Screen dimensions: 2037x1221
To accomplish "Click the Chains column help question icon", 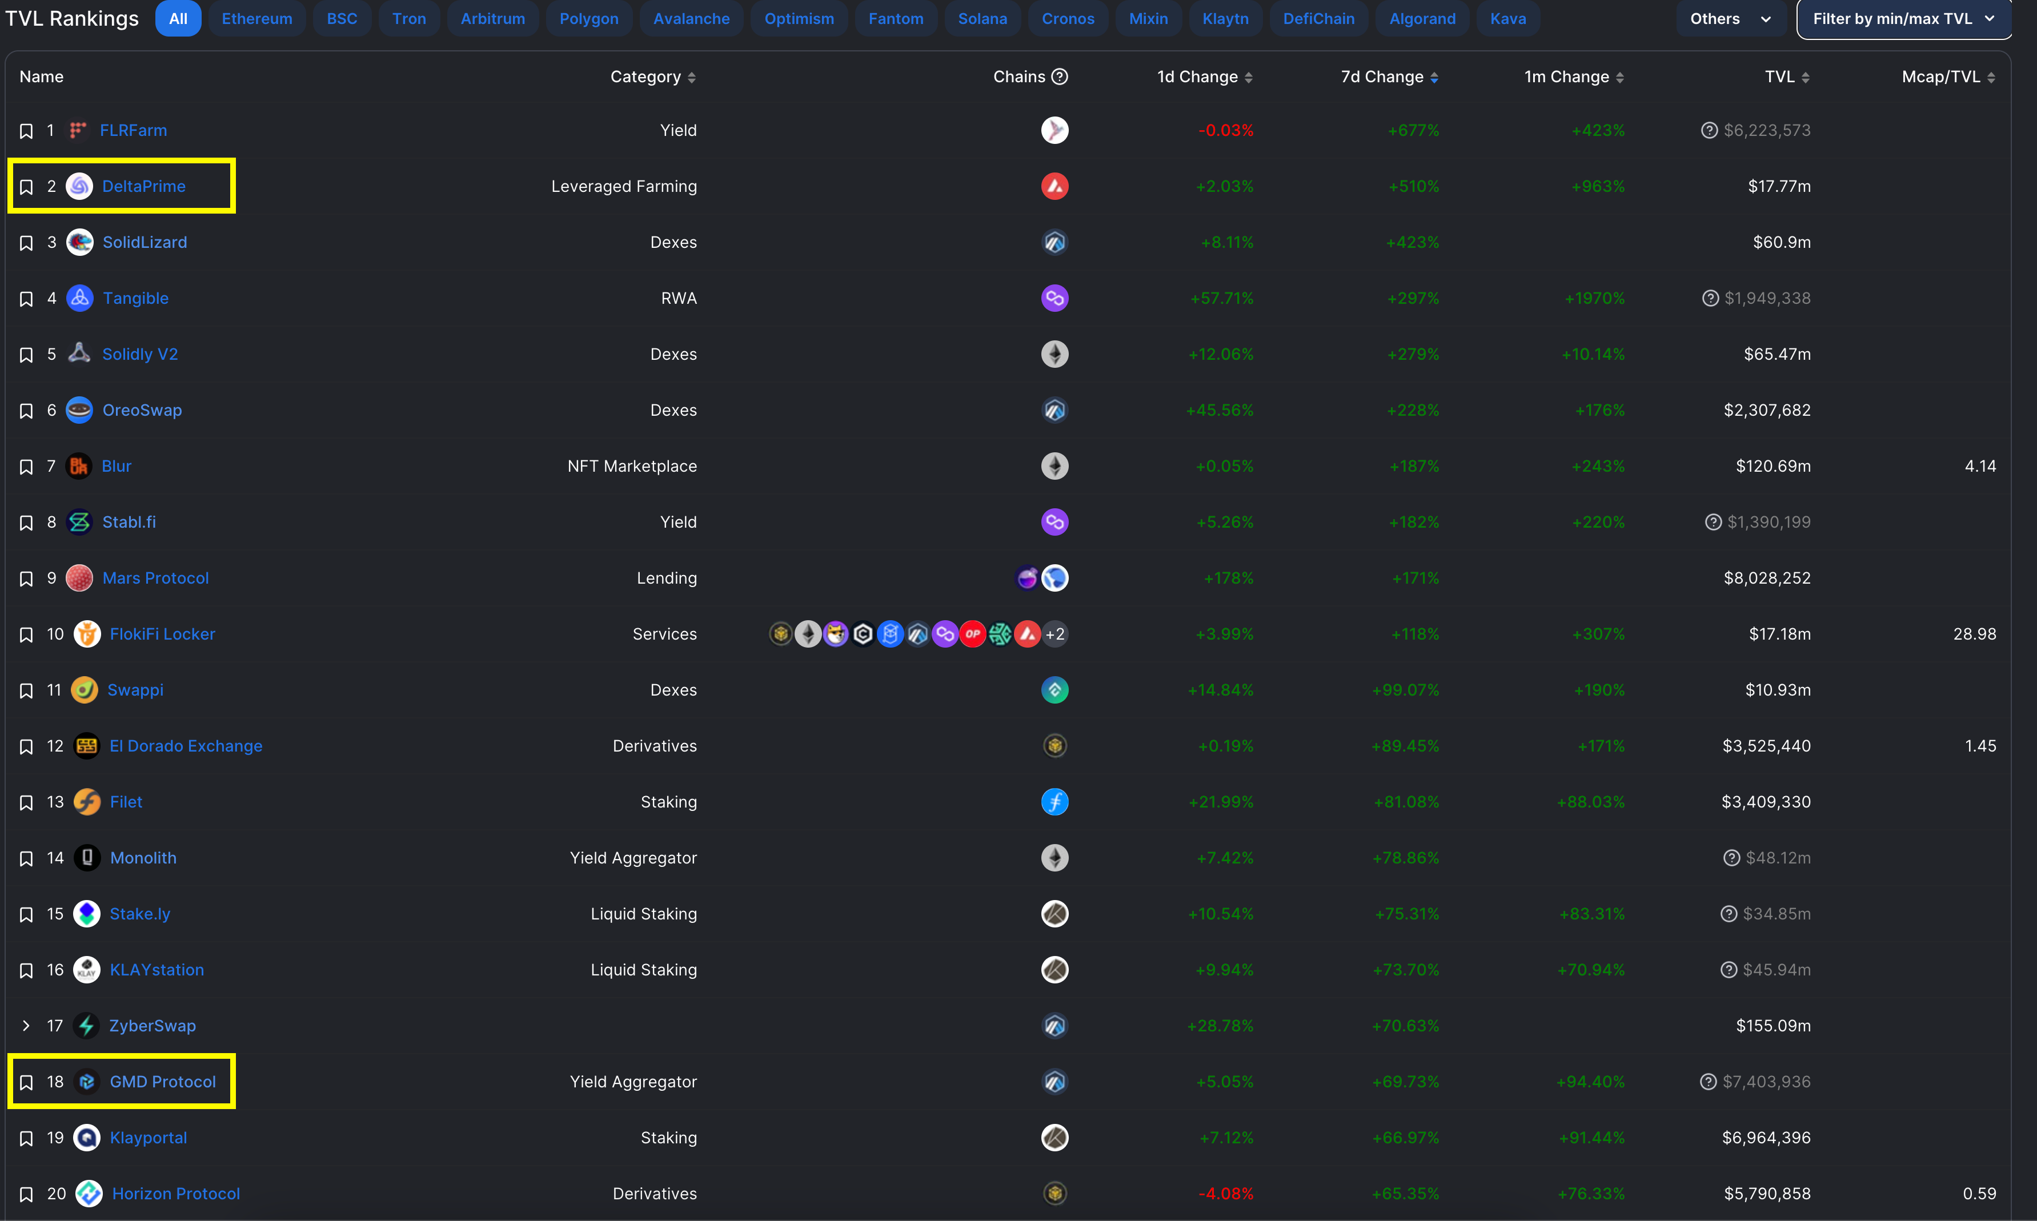I will pos(1060,77).
